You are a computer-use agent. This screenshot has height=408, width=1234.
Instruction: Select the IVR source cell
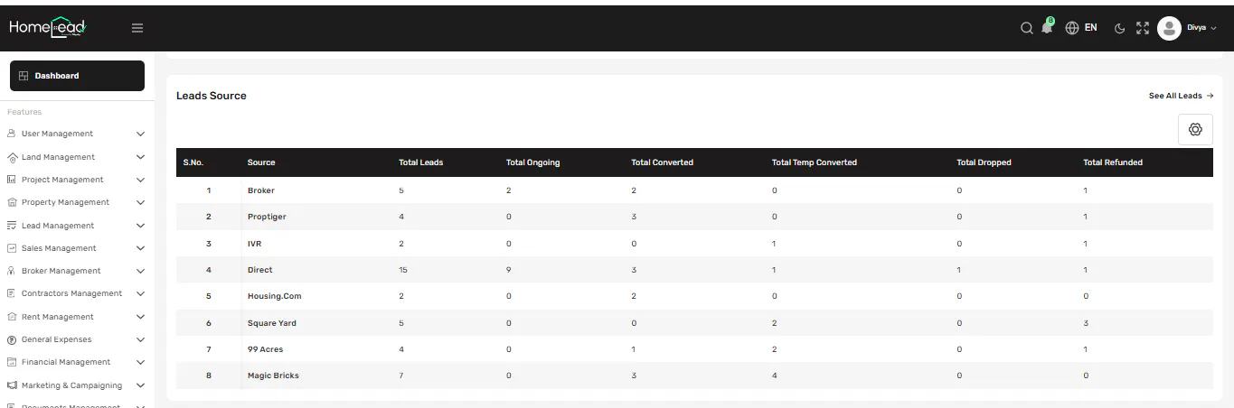pos(255,244)
